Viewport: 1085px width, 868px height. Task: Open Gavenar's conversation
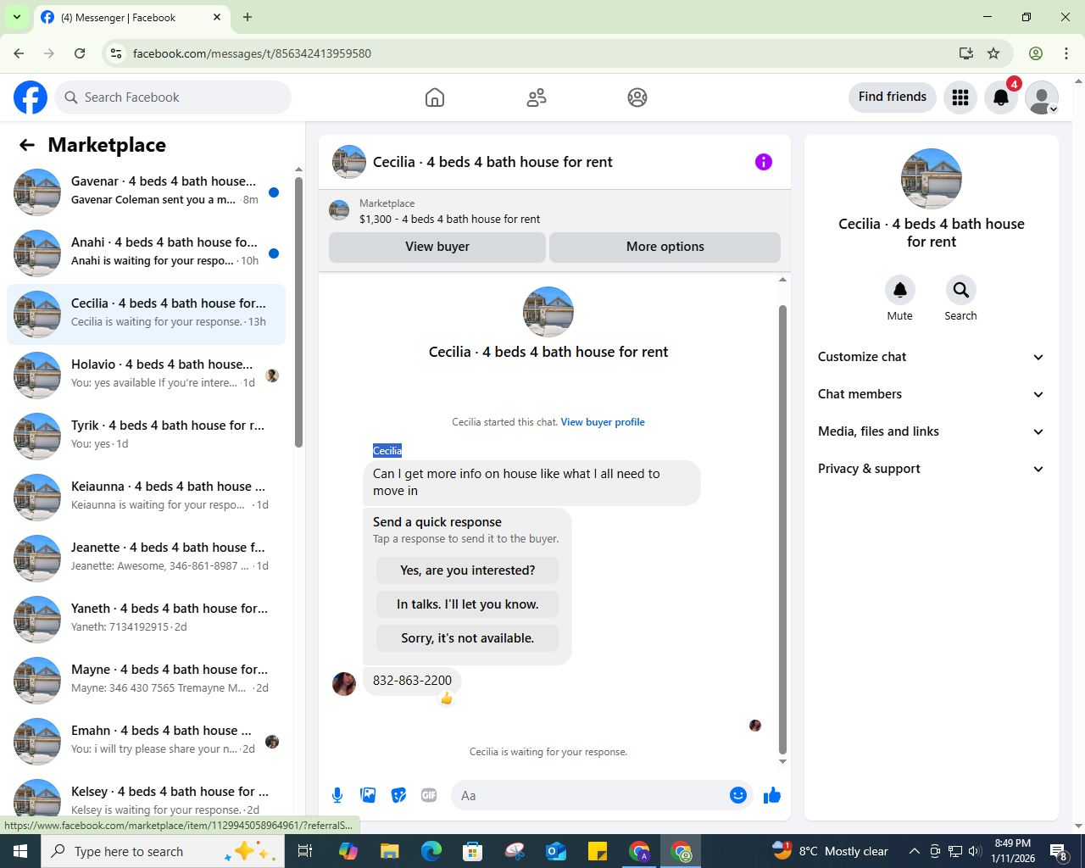tap(147, 192)
